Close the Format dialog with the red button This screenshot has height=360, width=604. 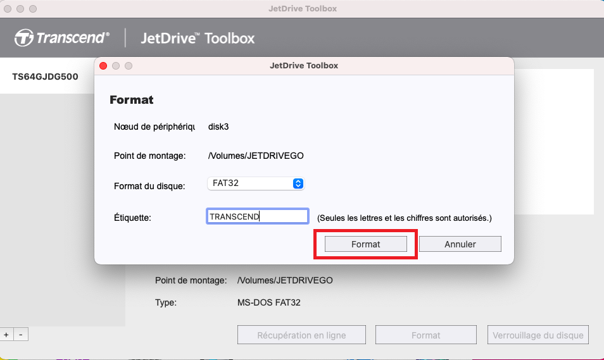[x=103, y=66]
